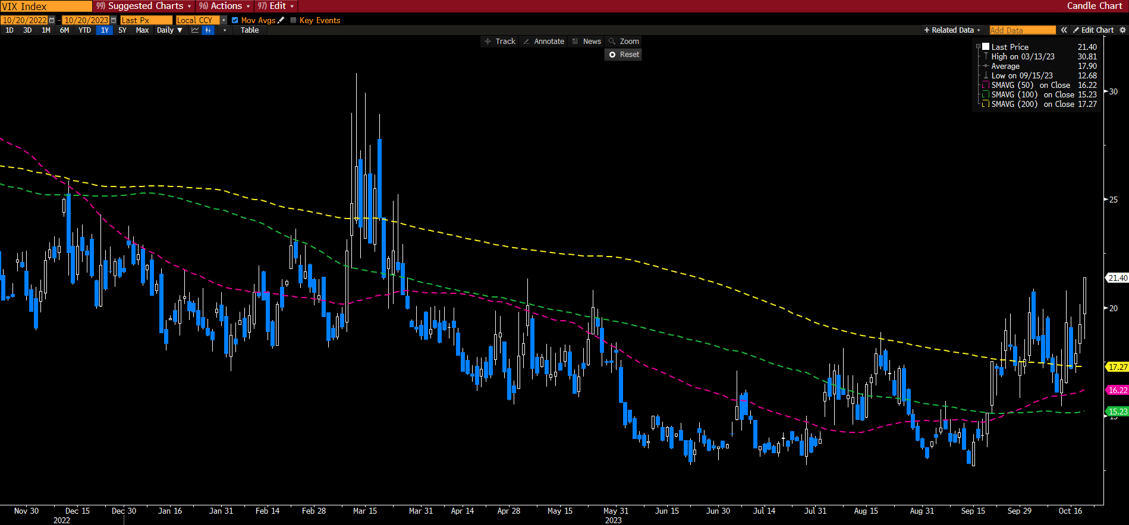
Task: Select the Annotate pencil tool
Action: 543,41
